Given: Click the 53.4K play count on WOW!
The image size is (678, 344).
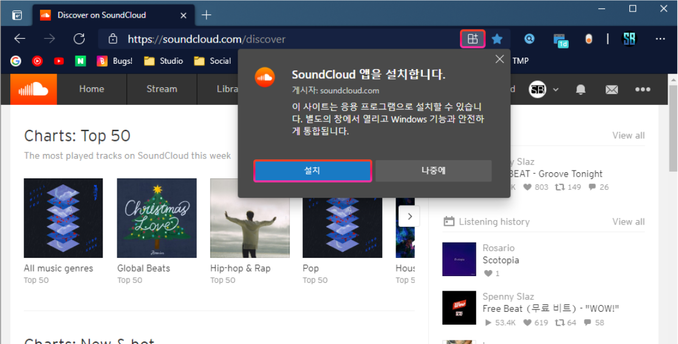Looking at the screenshot, I should pyautogui.click(x=500, y=322).
